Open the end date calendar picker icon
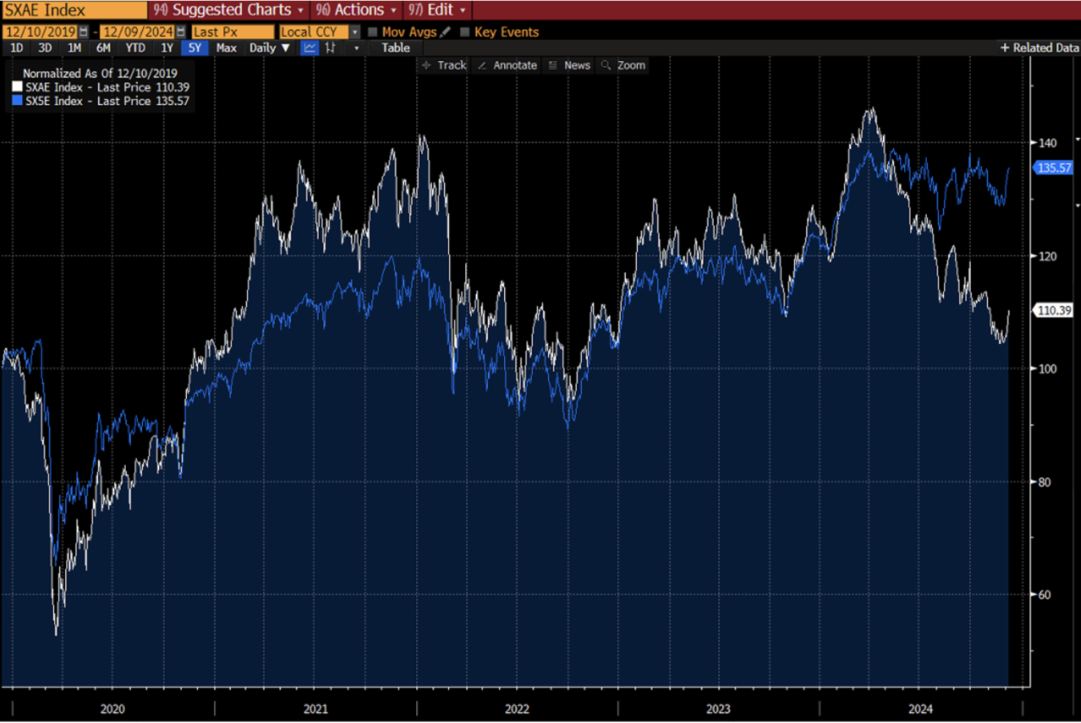Screen dimensions: 1081x723 pyautogui.click(x=180, y=32)
